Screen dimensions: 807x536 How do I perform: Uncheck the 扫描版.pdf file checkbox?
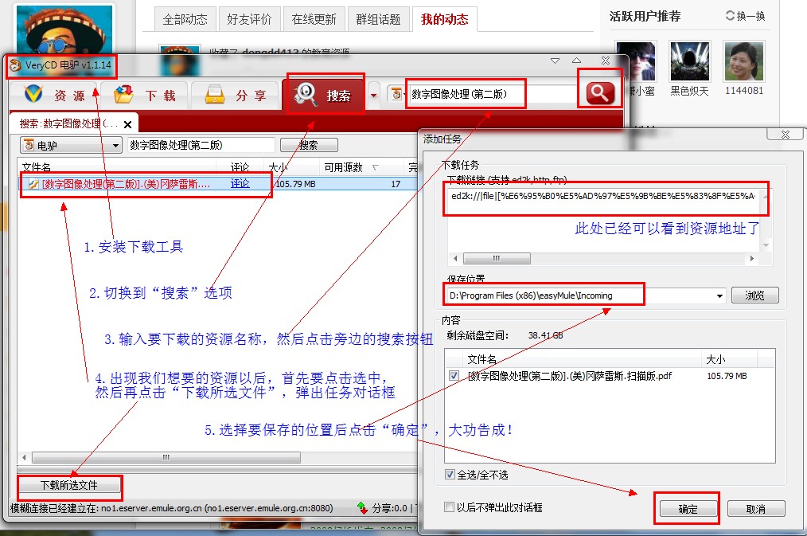454,375
